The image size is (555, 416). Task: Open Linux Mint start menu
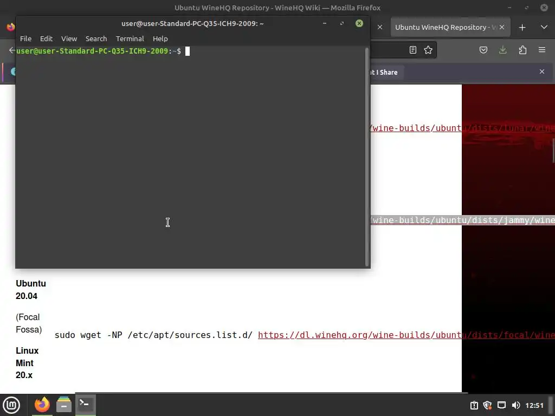[12, 405]
